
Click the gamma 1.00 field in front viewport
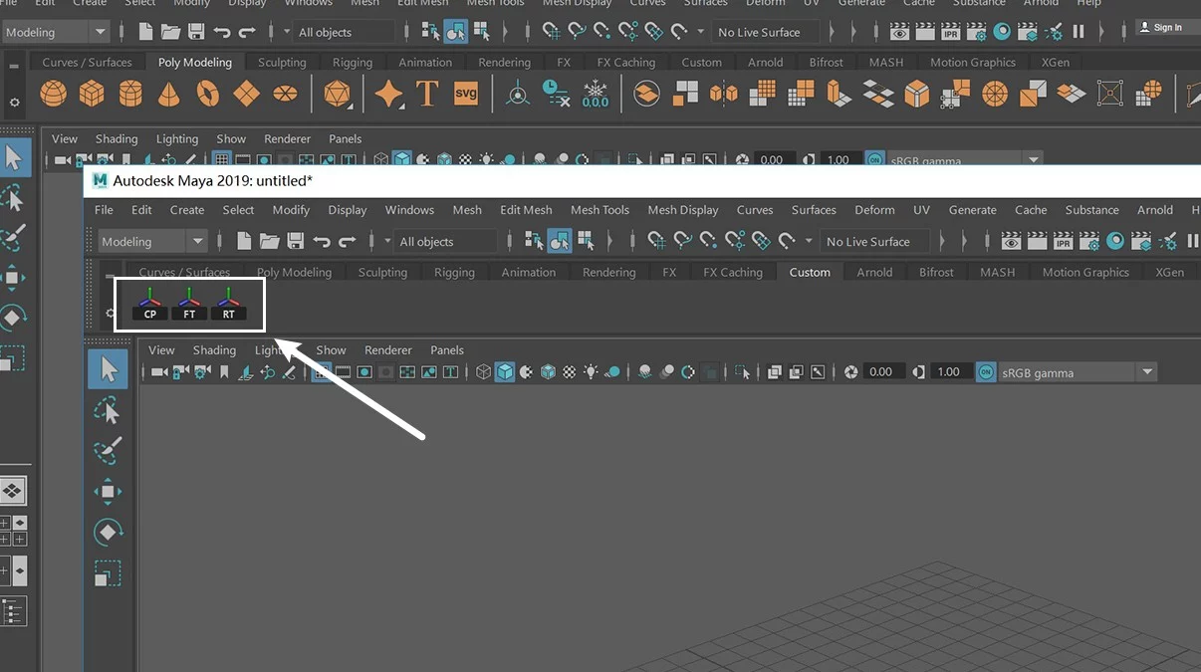tap(949, 372)
